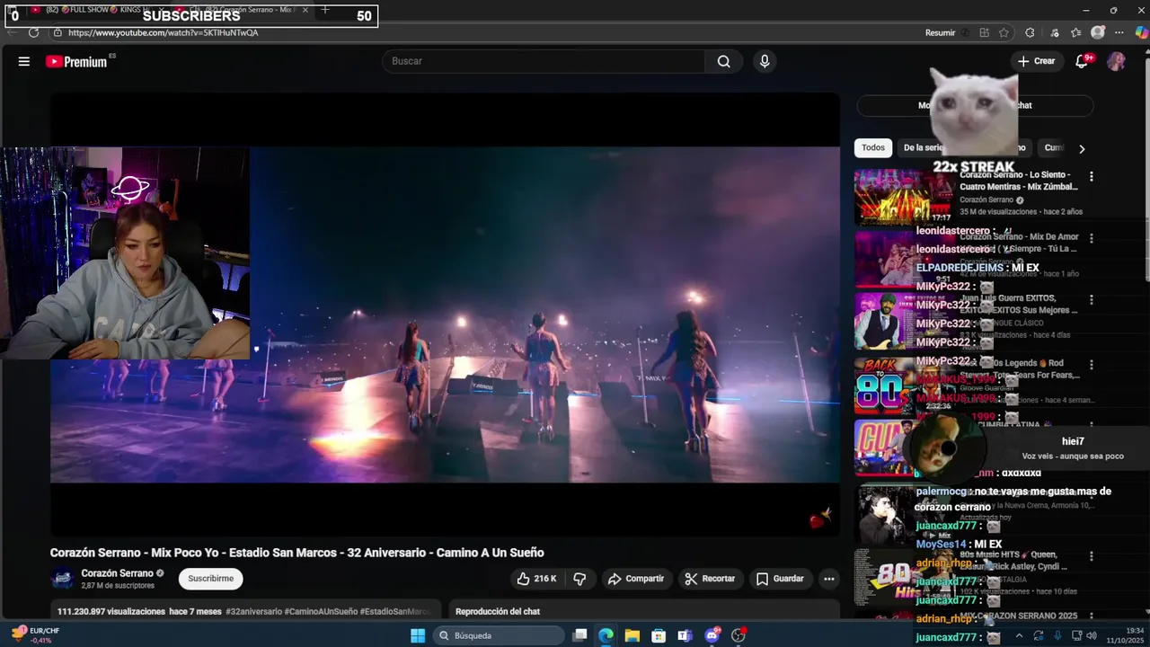1150x647 pixels.
Task: Select the partly hidden Cum… filter chip
Action: click(x=1053, y=147)
